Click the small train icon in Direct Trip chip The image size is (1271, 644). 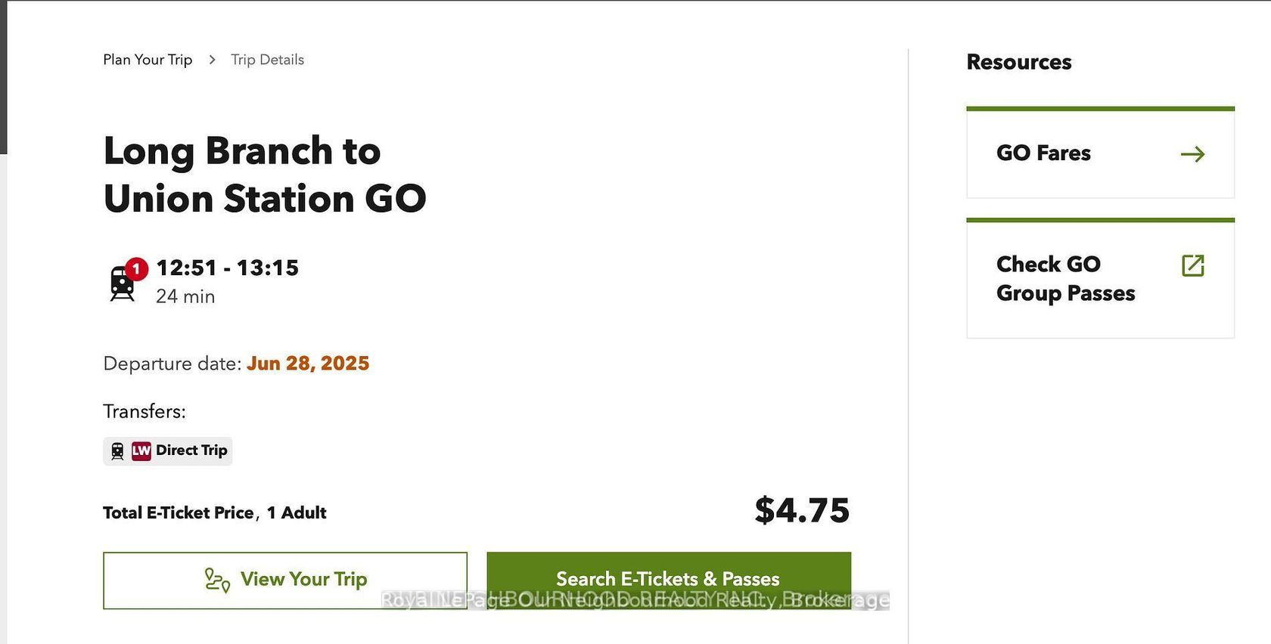[x=117, y=451]
